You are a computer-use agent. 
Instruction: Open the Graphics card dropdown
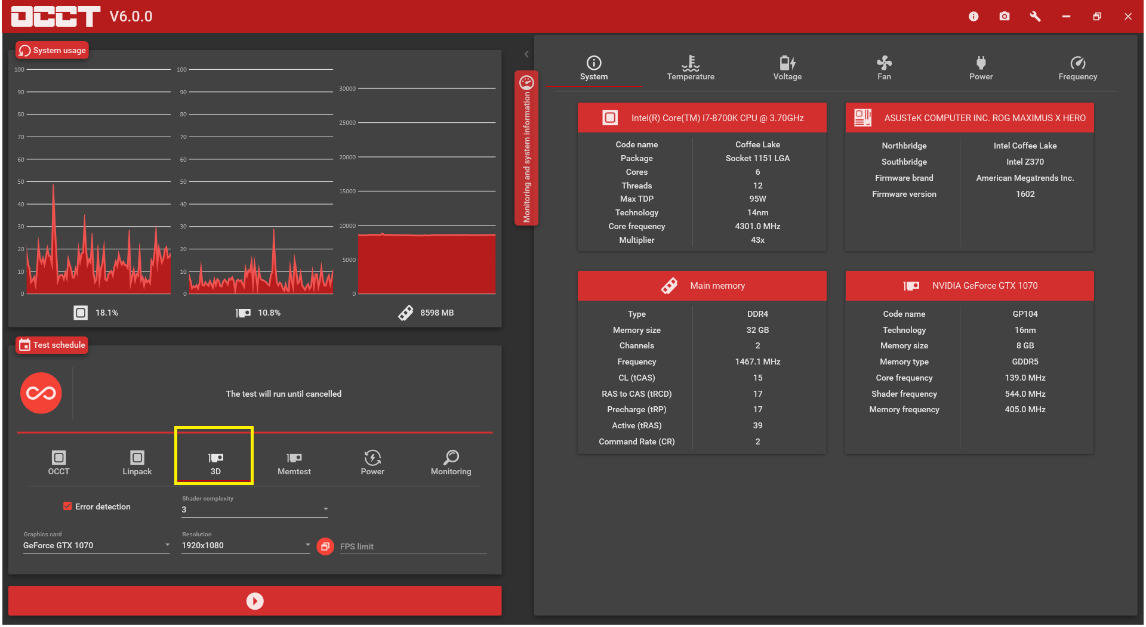coord(97,545)
